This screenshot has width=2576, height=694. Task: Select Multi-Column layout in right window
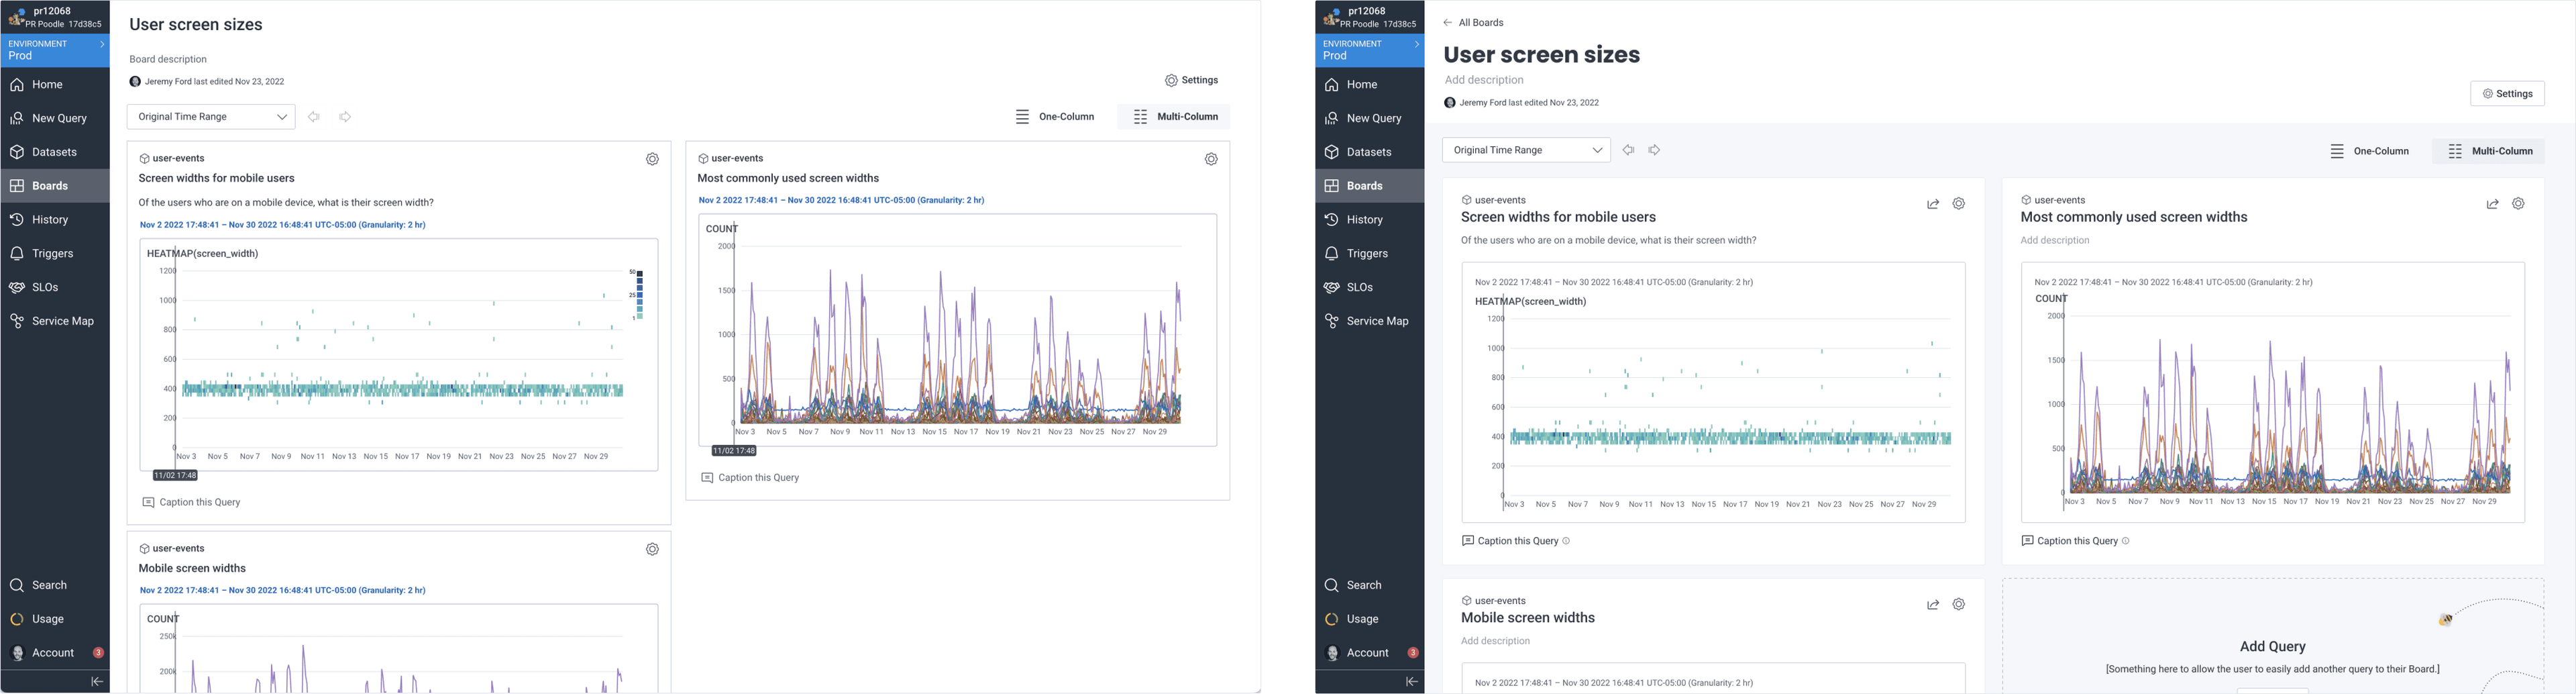[2489, 151]
